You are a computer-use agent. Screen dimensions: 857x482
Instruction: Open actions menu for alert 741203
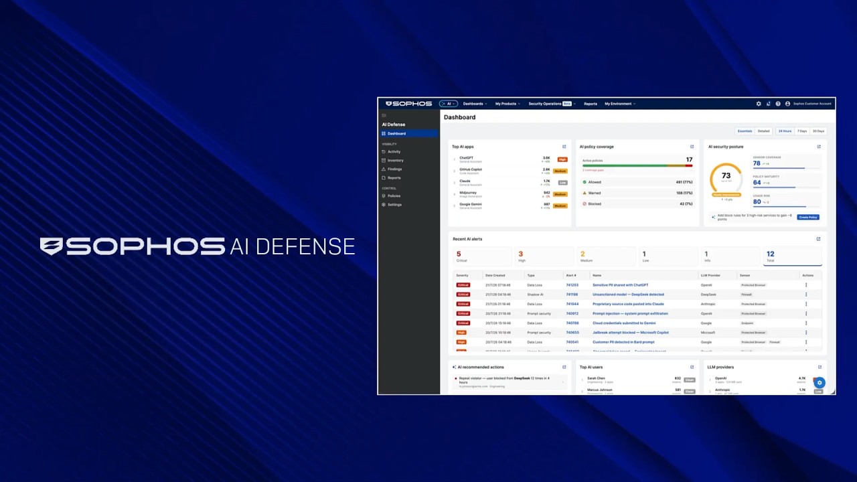pos(806,285)
